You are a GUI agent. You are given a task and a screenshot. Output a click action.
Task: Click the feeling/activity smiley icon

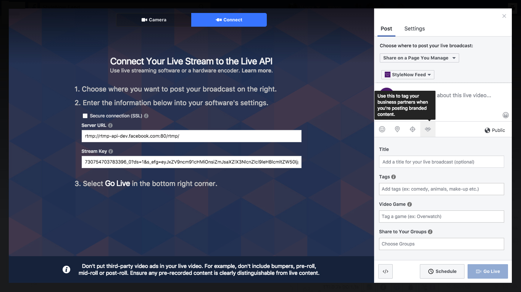(382, 130)
